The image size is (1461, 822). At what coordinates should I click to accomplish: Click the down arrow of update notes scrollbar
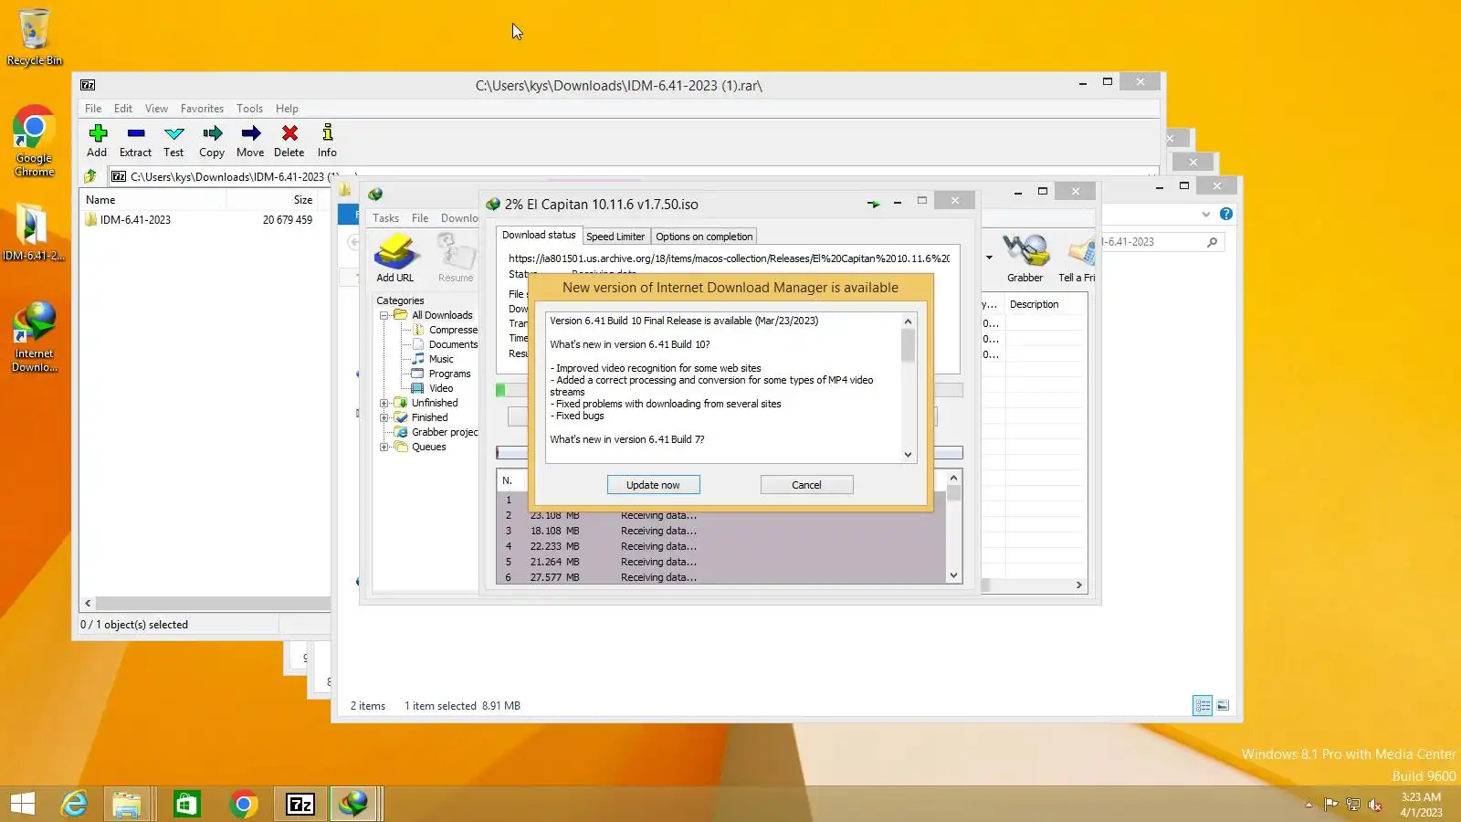(908, 455)
